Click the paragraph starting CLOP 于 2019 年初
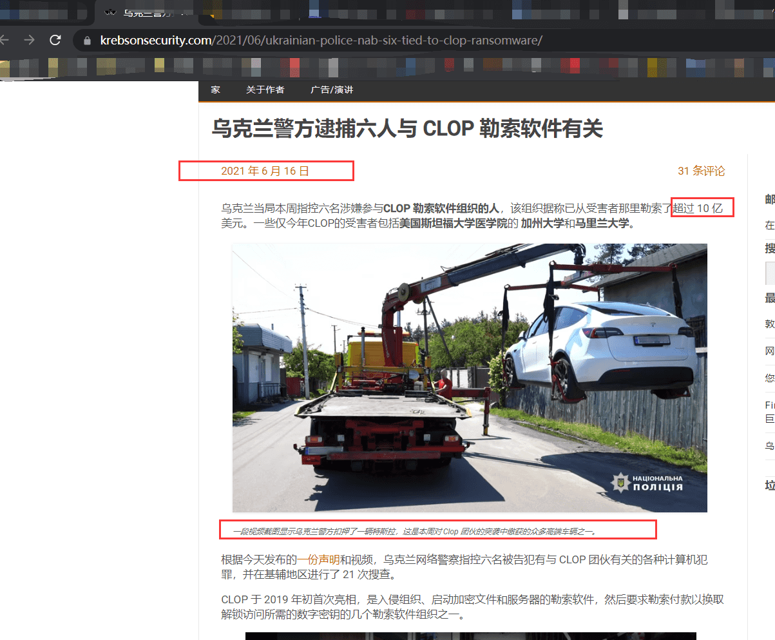 [x=472, y=607]
